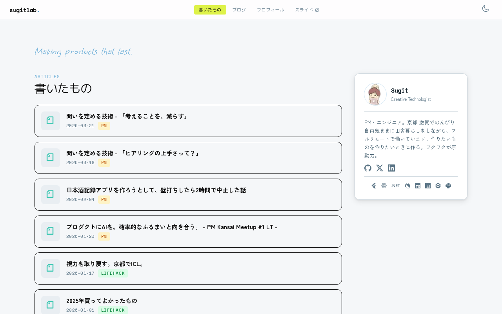The height and width of the screenshot is (314, 502).
Task: Open the sugitlab home logo
Action: point(24,10)
